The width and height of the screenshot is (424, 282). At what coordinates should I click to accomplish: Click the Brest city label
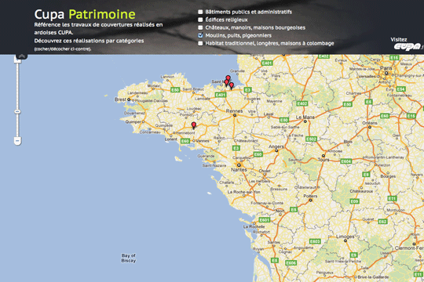tap(120, 99)
